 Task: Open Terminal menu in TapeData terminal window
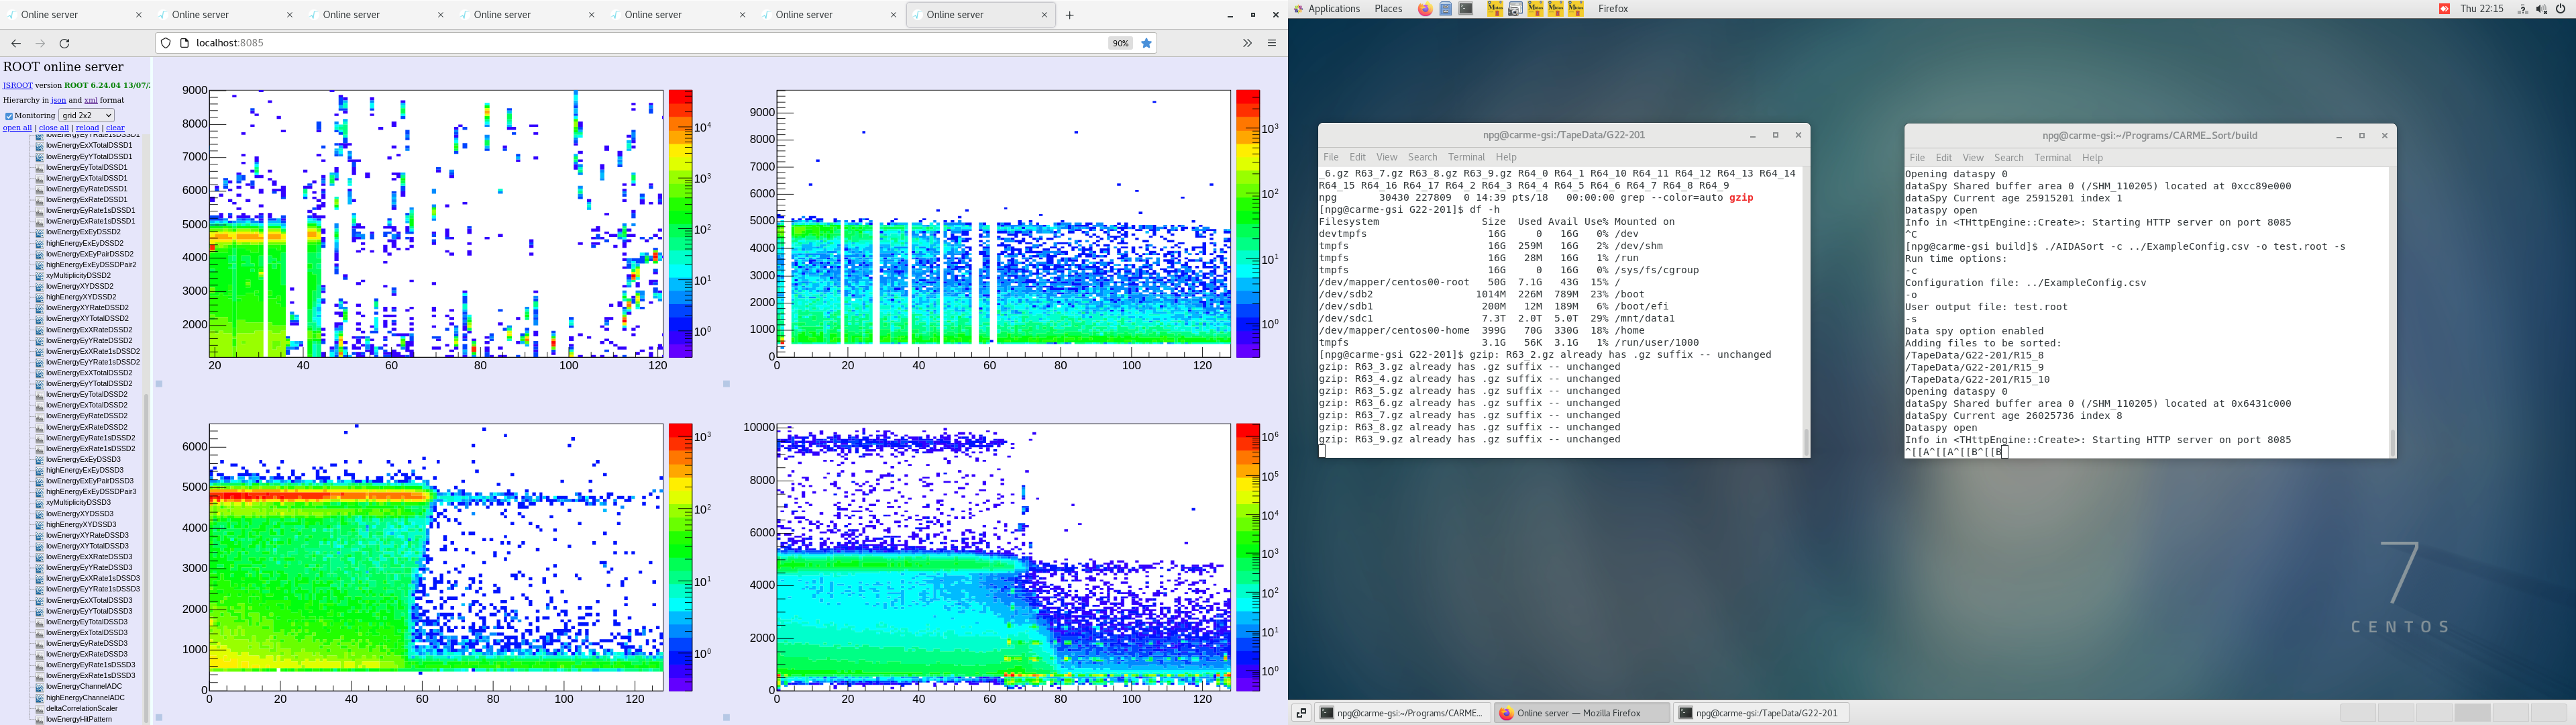pos(1466,157)
